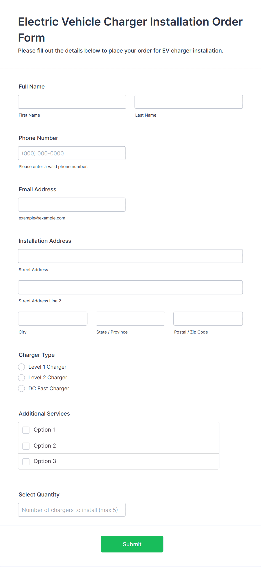Click the Last Name input field
Image resolution: width=261 pixels, height=567 pixels.
189,102
